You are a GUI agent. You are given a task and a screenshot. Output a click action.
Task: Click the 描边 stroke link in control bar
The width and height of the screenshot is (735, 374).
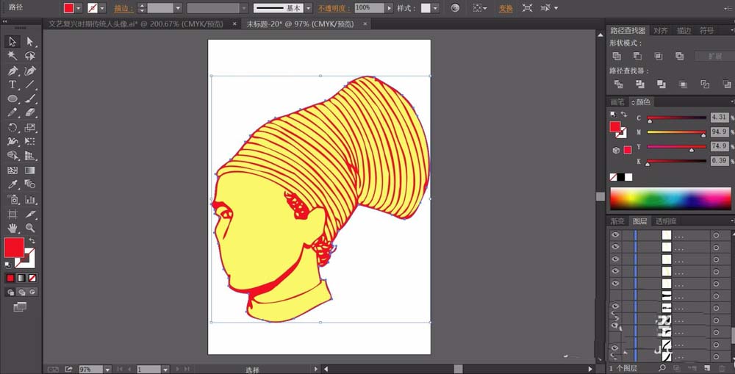[122, 8]
